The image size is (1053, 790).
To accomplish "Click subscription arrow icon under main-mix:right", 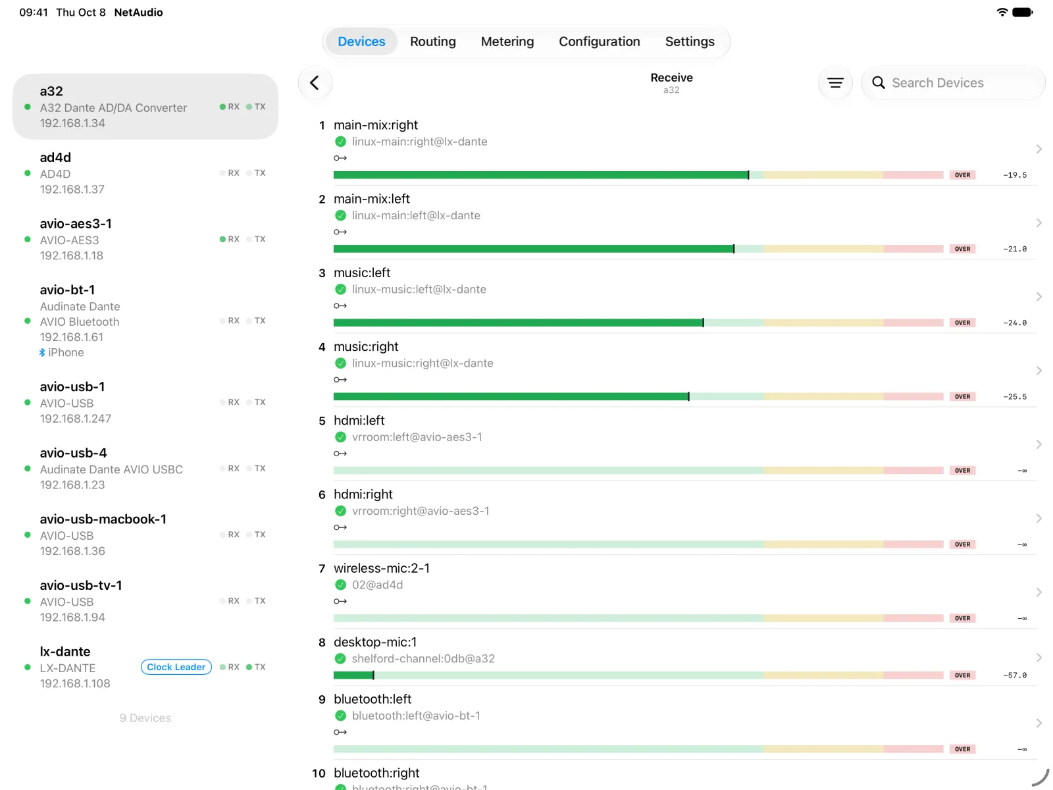I will click(x=340, y=158).
